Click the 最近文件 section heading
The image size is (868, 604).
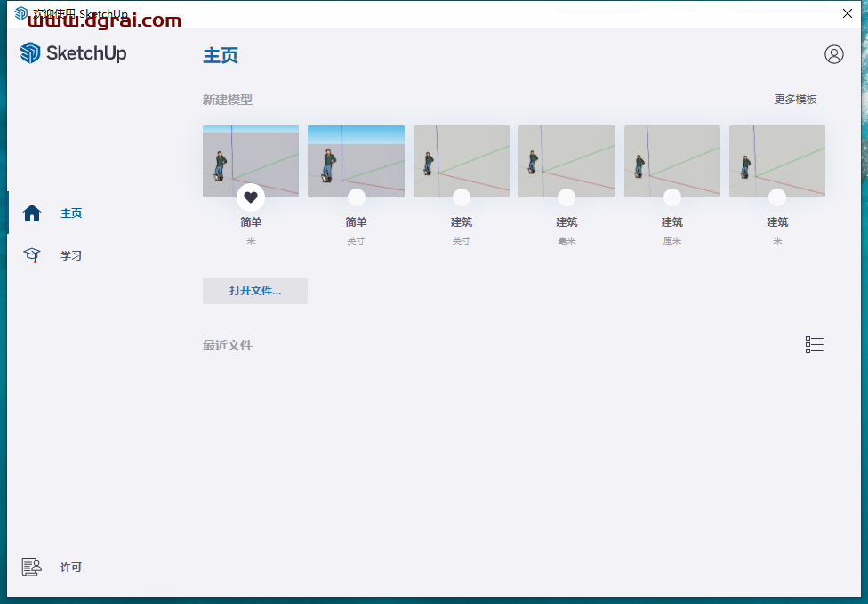[228, 345]
